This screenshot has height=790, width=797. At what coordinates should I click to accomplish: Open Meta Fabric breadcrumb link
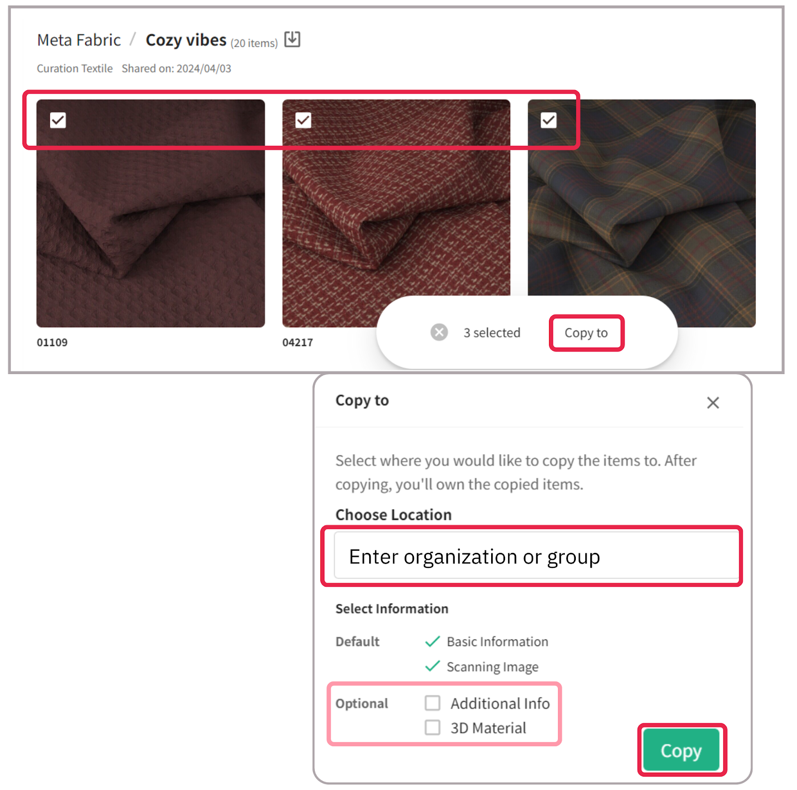[79, 40]
